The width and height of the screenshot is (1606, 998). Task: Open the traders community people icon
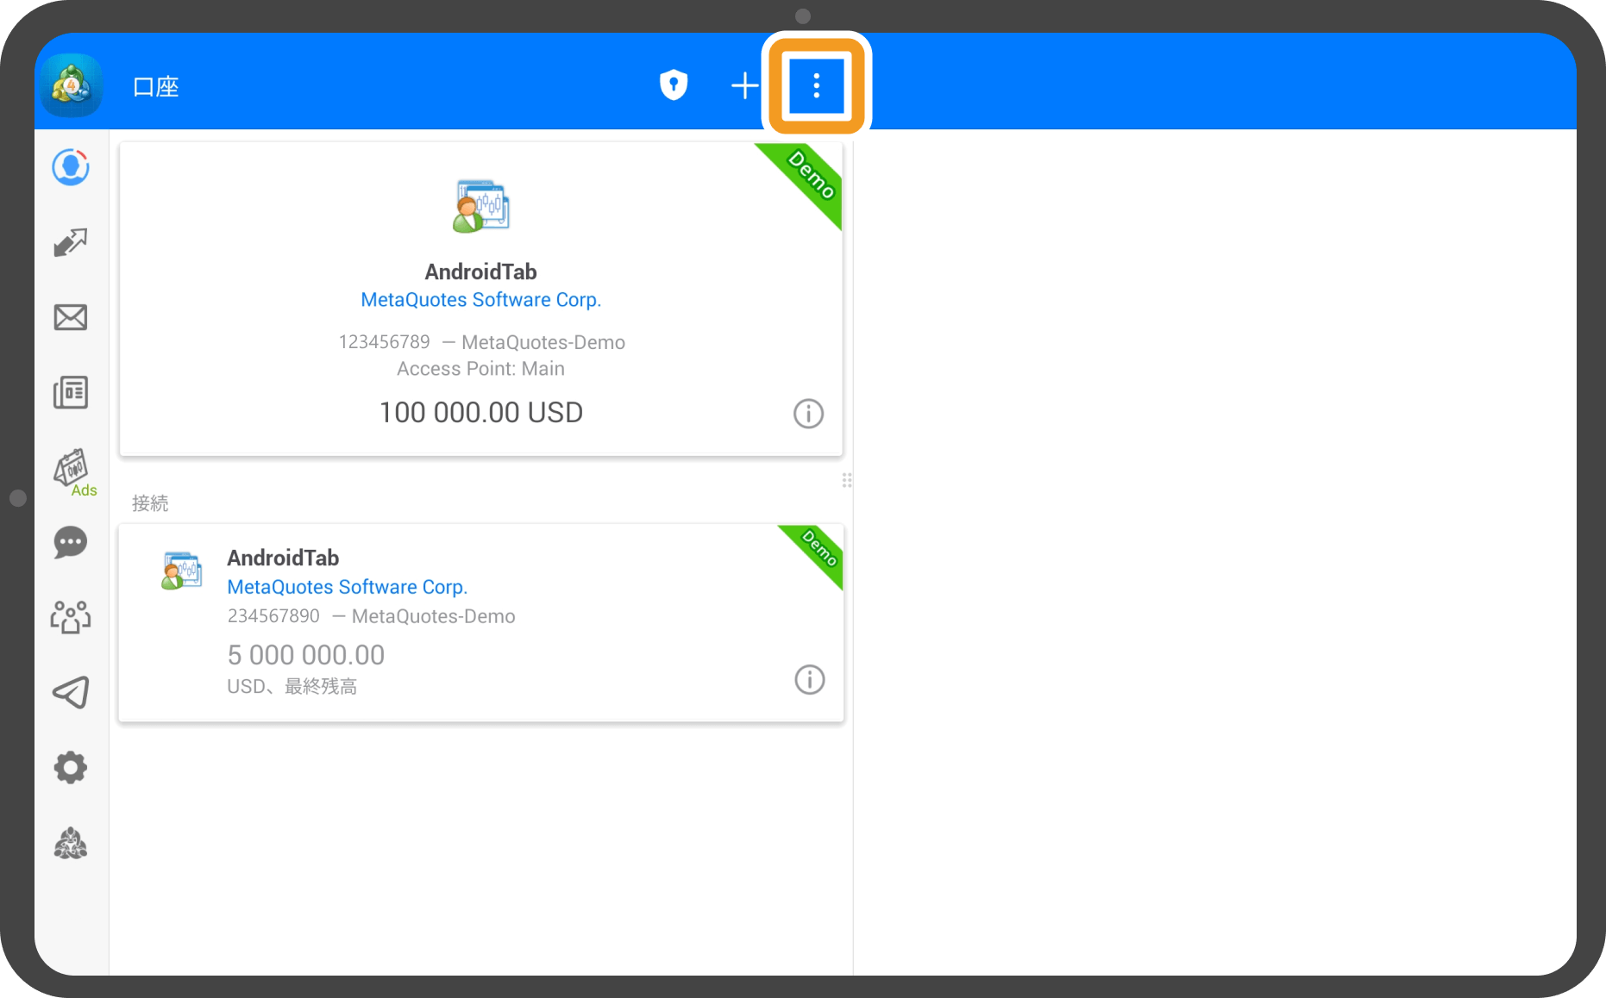(x=71, y=617)
